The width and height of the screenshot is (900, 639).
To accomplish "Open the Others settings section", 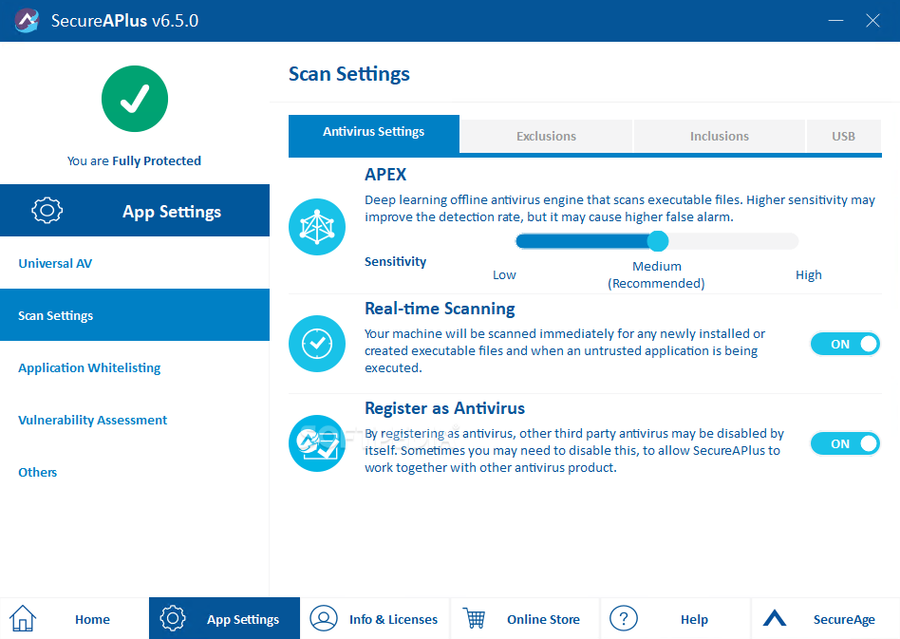I will (135, 472).
